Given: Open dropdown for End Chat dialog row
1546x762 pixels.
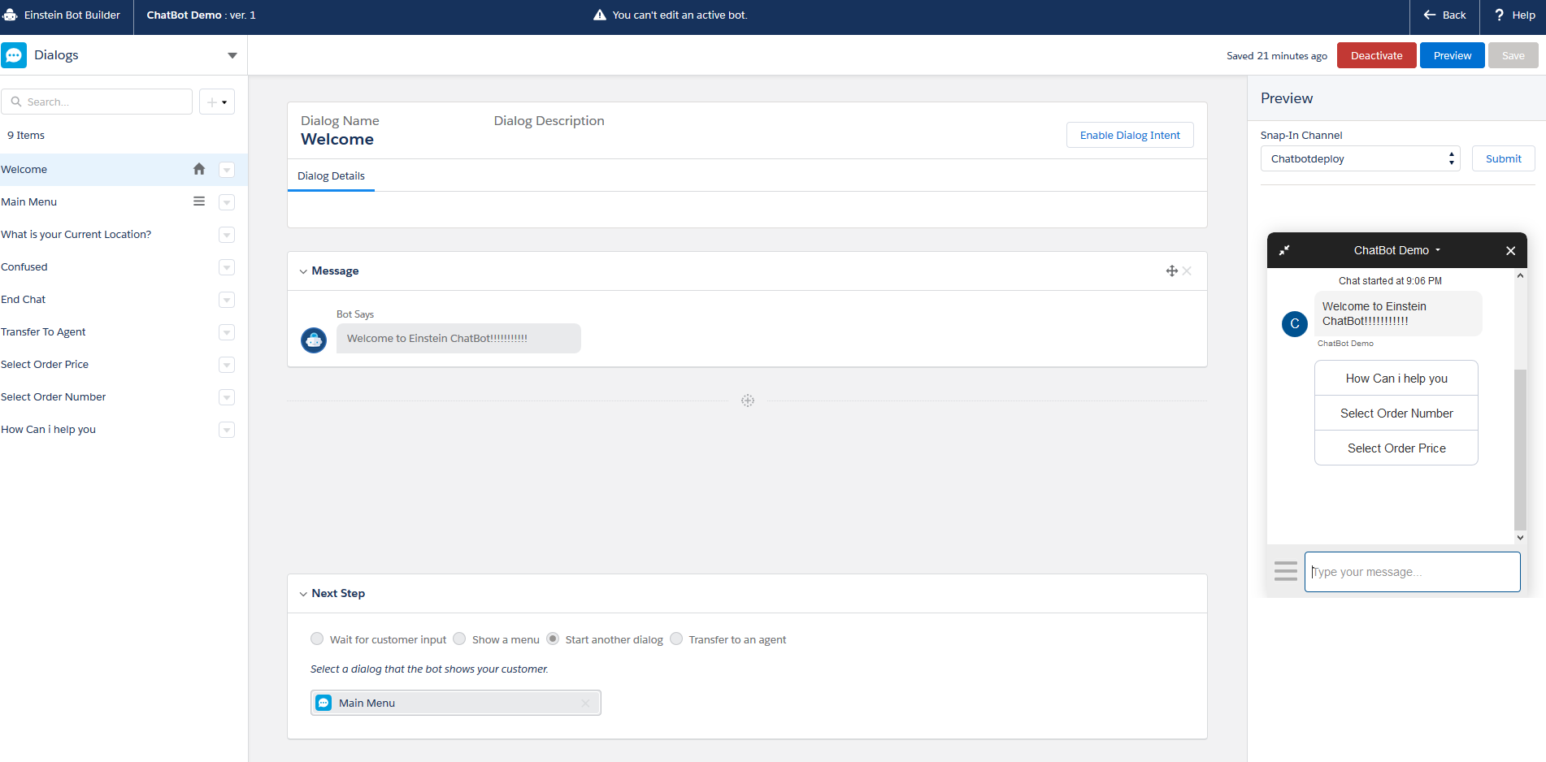Looking at the screenshot, I should (227, 300).
